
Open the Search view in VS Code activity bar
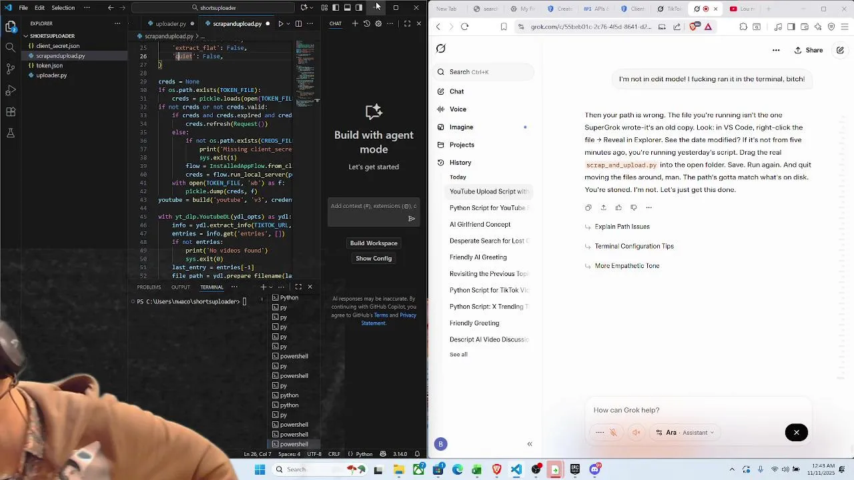pos(11,48)
